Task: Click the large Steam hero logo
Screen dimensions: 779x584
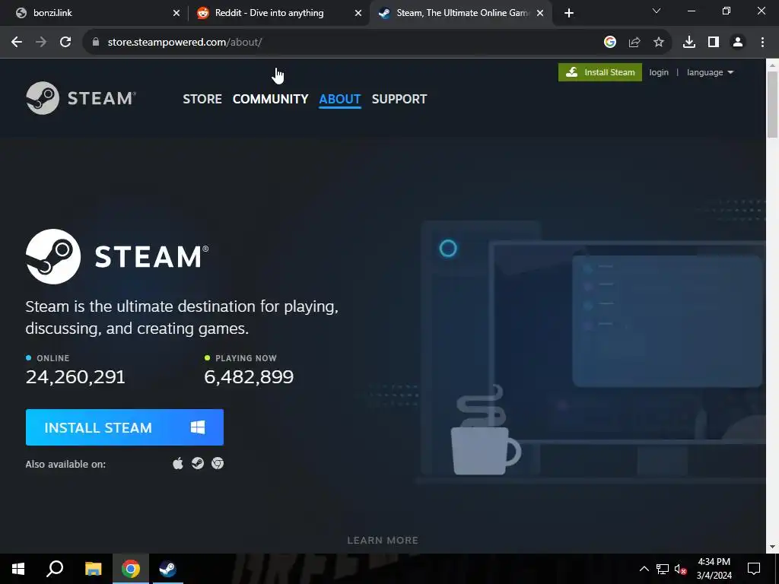Action: point(117,257)
